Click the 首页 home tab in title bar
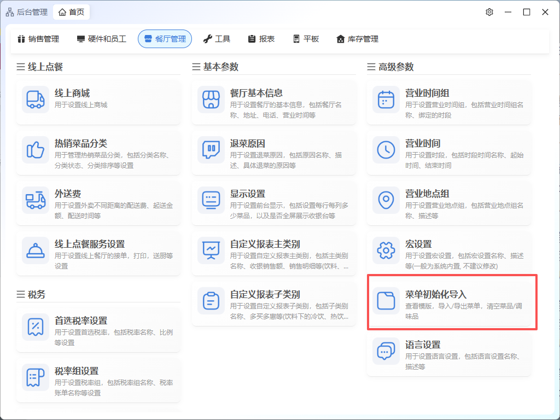Screen dimensions: 560x420 click(x=71, y=12)
